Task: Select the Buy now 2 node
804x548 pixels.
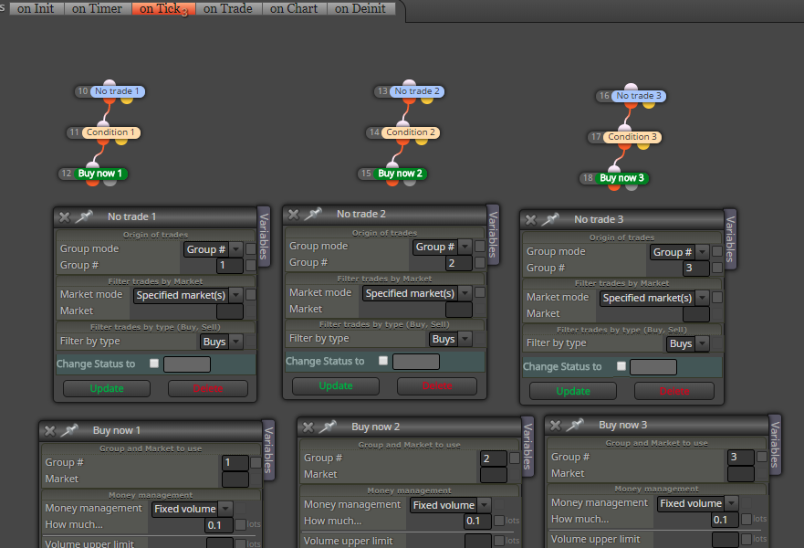Action: coord(400,174)
